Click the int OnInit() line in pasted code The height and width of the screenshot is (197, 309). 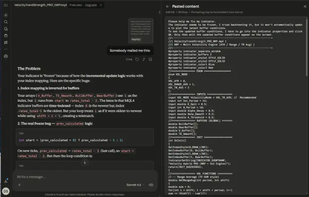[177, 141]
